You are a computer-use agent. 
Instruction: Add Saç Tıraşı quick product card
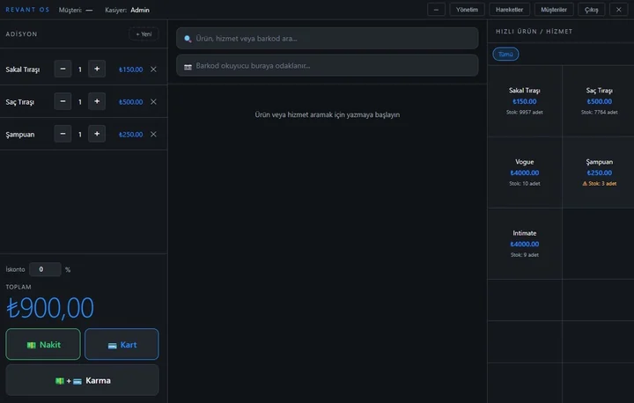(x=600, y=101)
